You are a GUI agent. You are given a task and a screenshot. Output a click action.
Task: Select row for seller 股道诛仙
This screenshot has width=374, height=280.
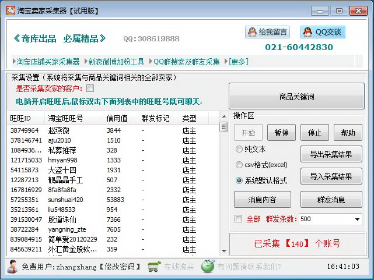coord(113,219)
